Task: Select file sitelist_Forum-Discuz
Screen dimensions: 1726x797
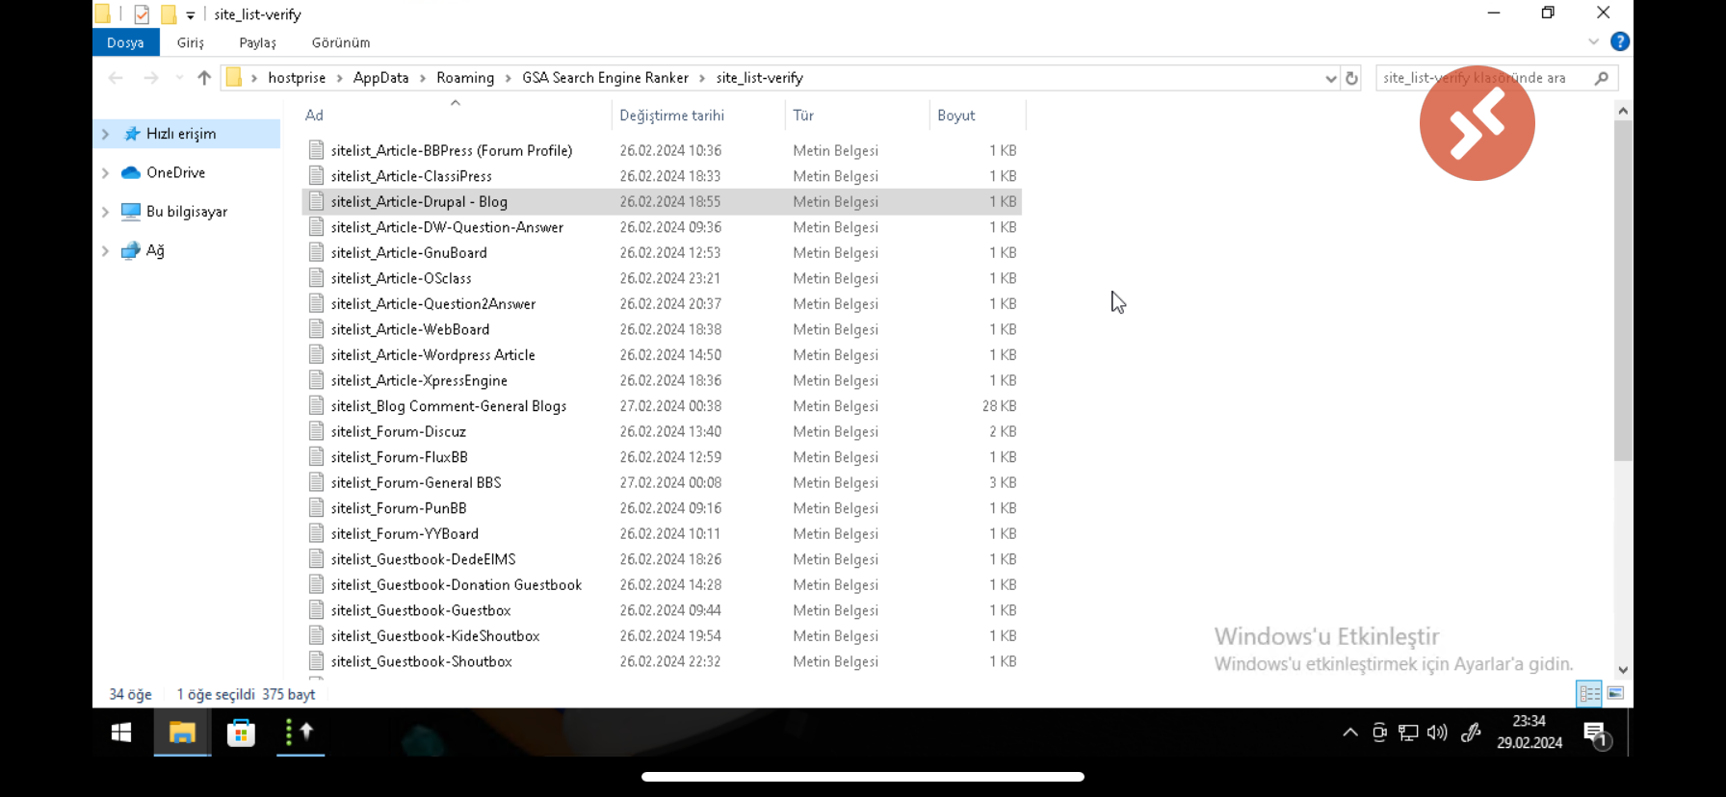Action: pyautogui.click(x=398, y=431)
